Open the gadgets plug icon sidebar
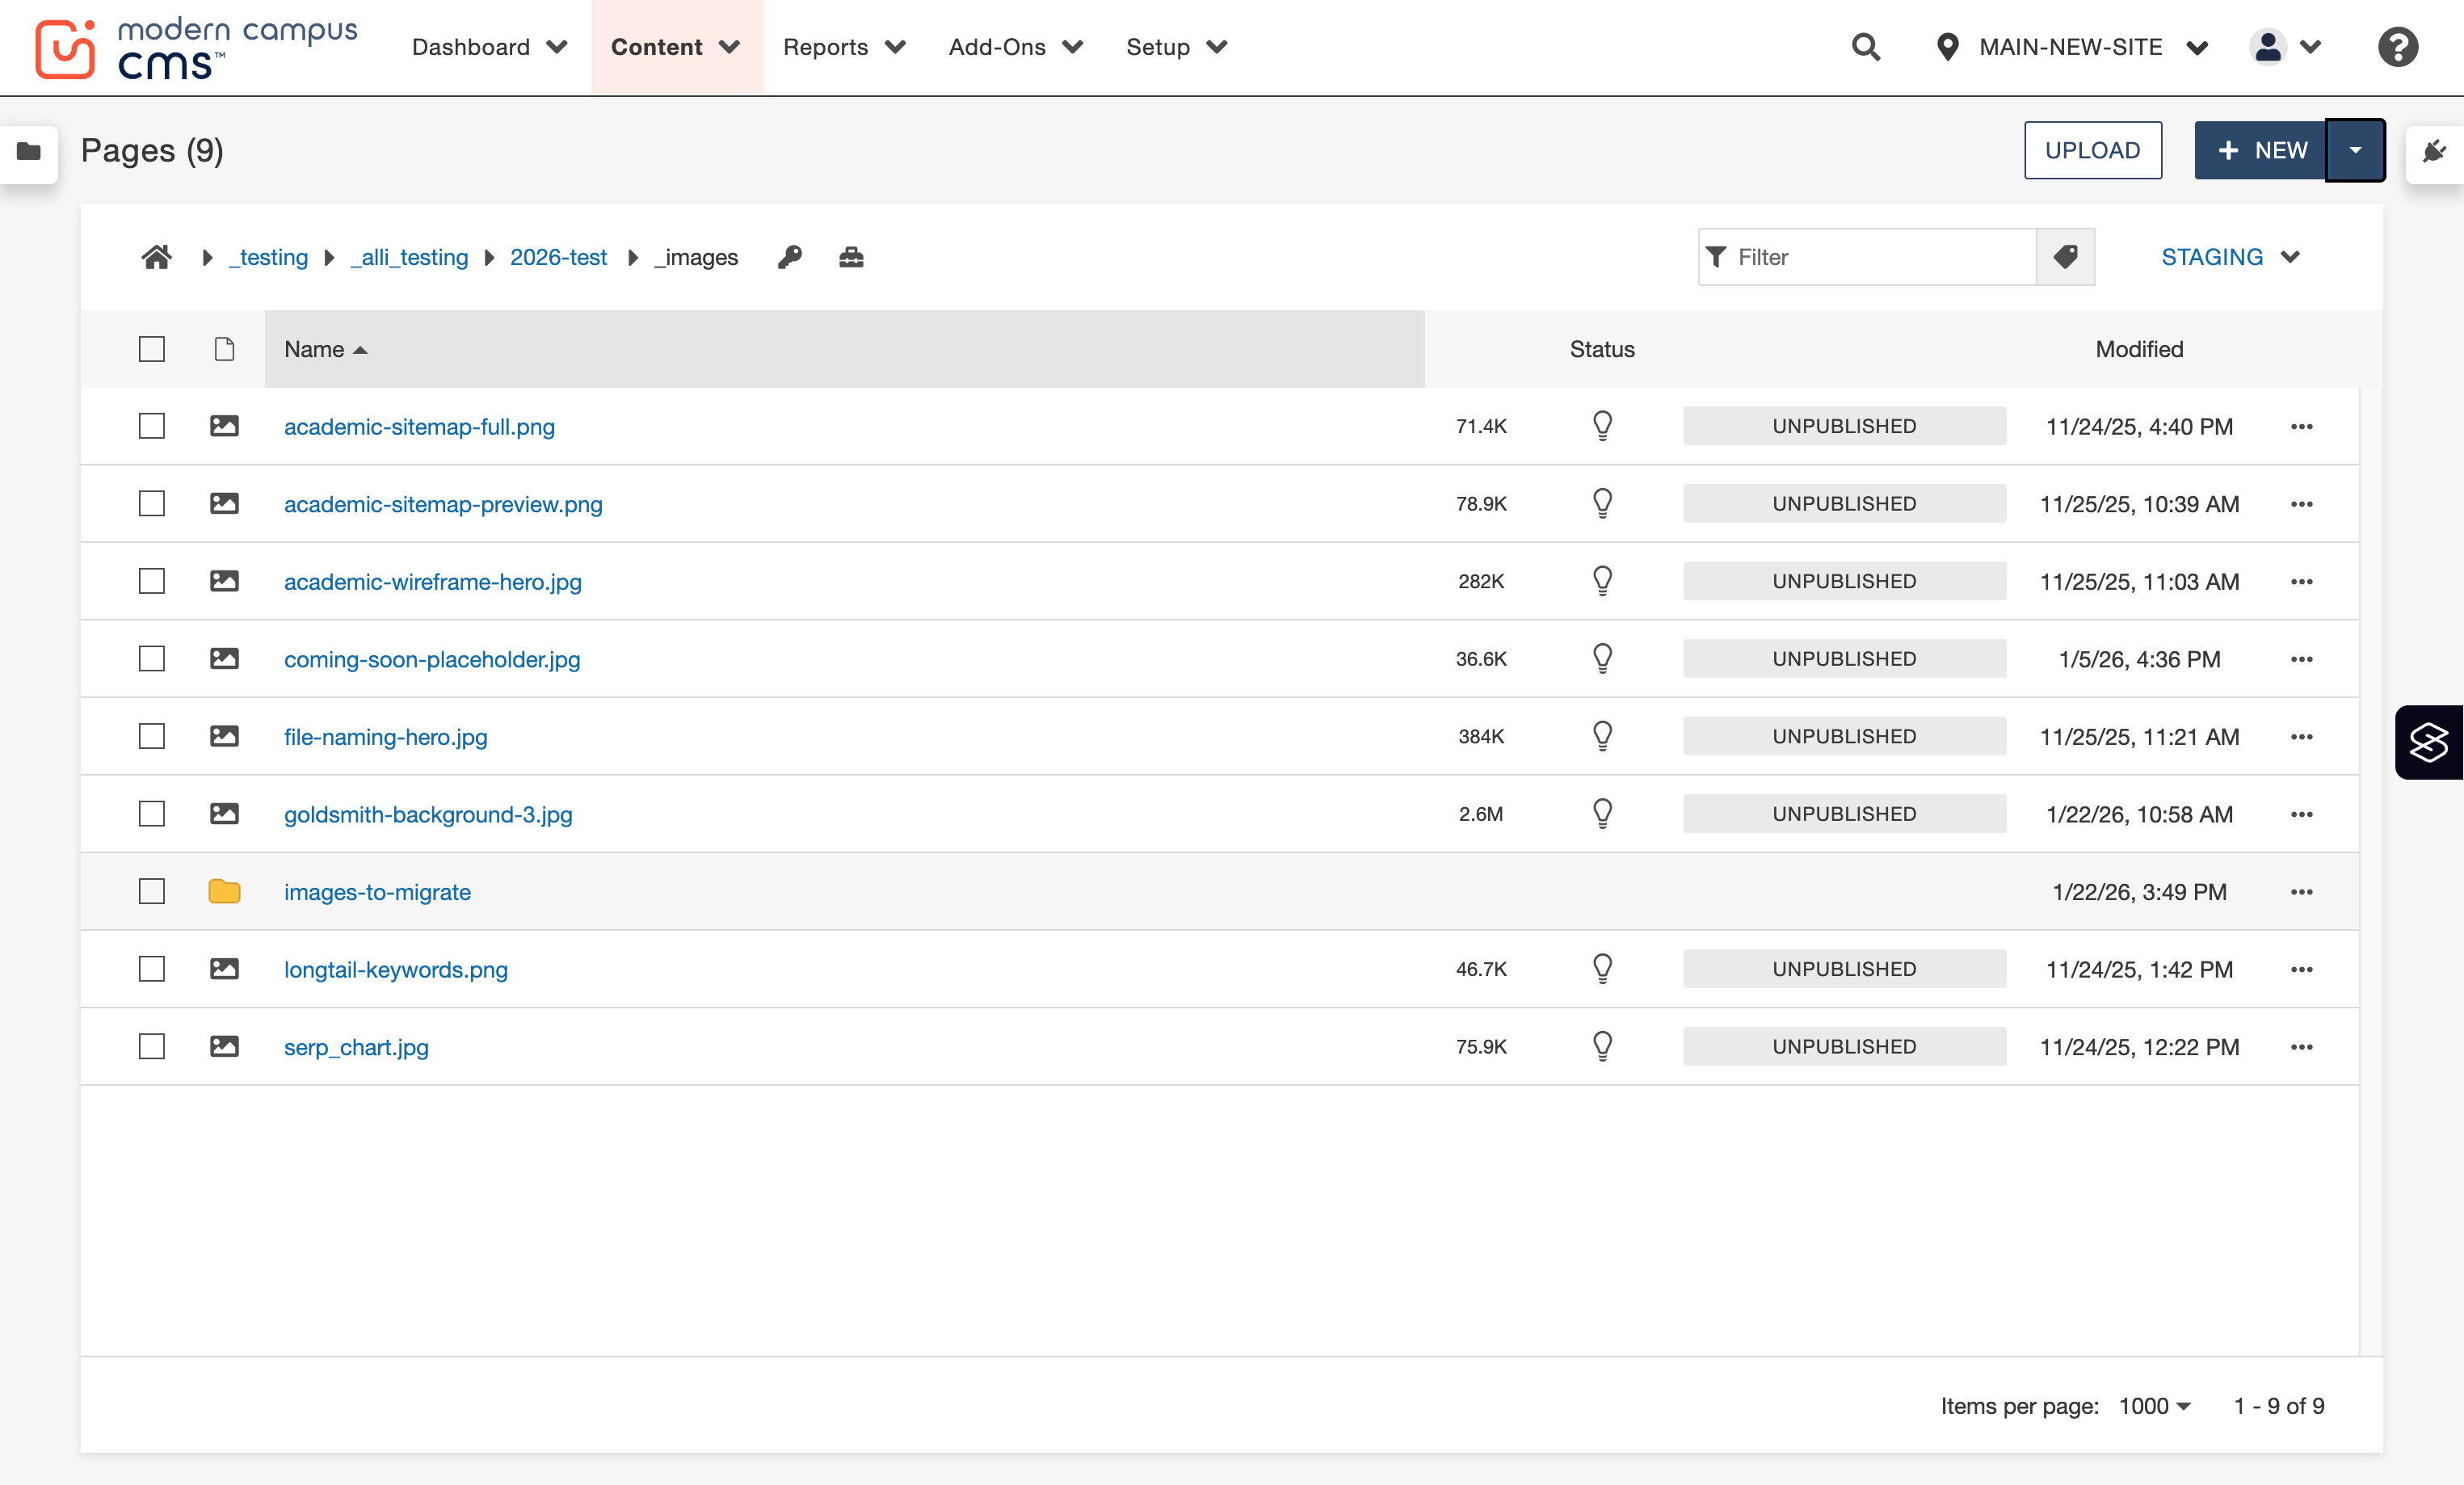This screenshot has height=1485, width=2464. tap(2435, 152)
